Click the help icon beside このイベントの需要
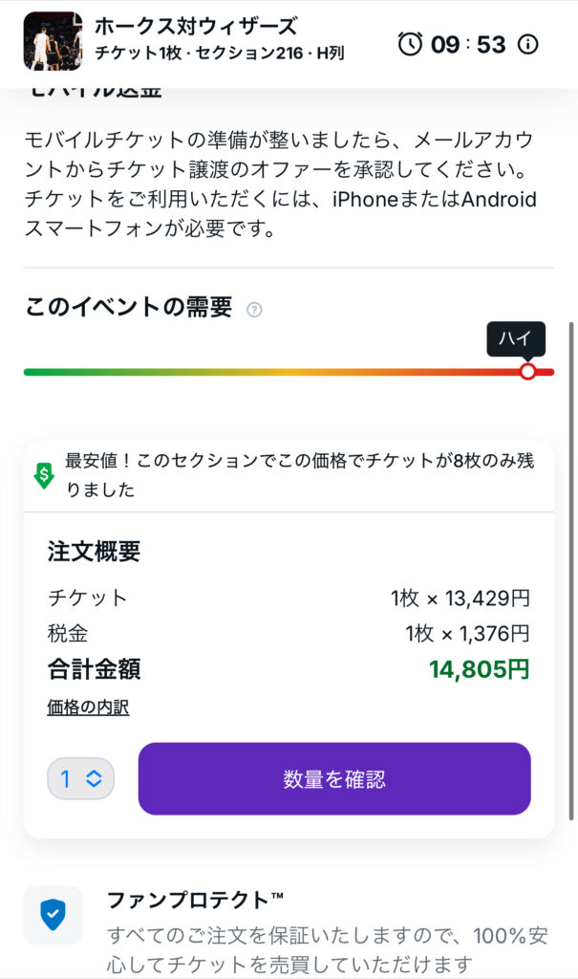Viewport: 578px width, 979px height. [254, 309]
